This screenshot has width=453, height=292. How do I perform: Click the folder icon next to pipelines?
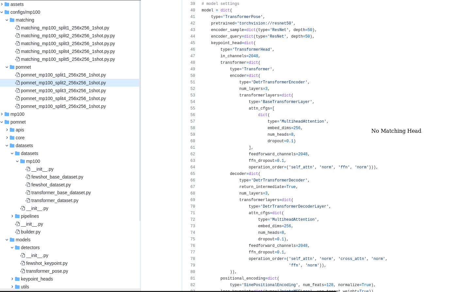click(17, 216)
